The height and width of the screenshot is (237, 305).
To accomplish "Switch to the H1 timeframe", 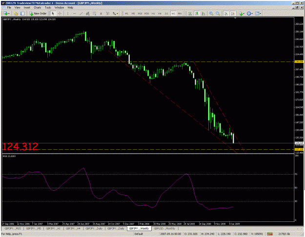I will pyautogui.click(x=153, y=14).
